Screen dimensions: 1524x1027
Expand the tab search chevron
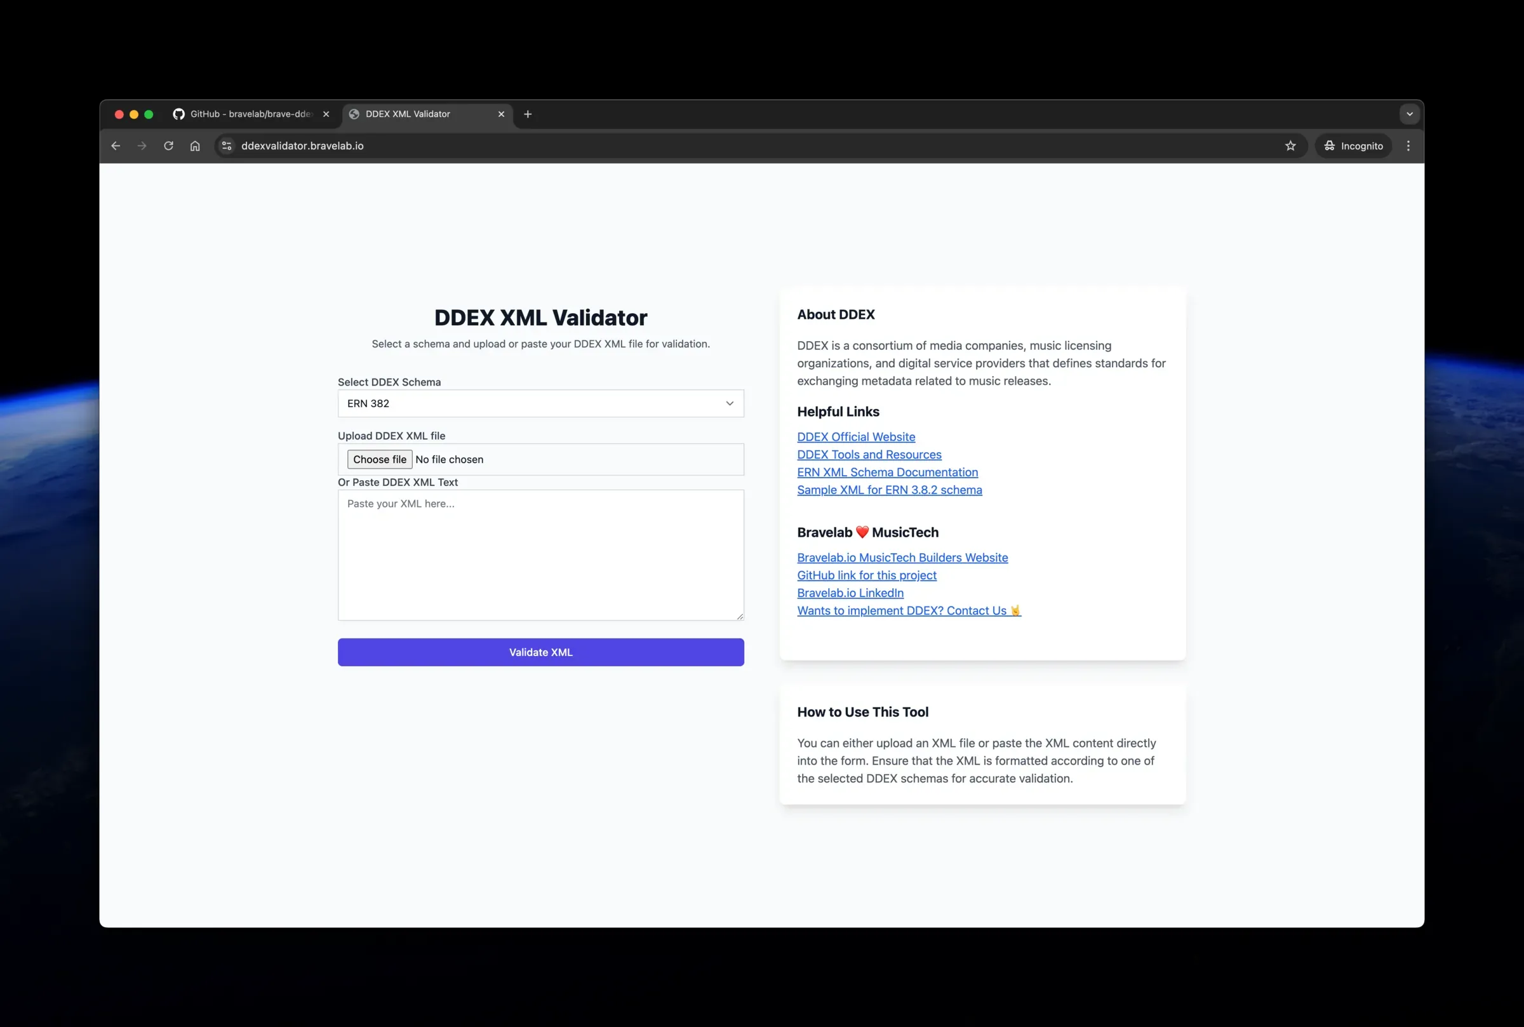[1410, 113]
